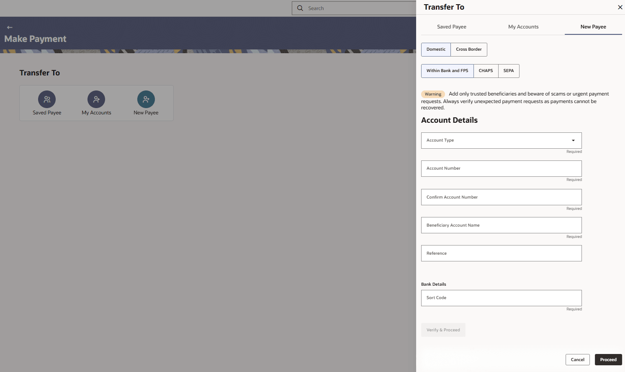This screenshot has height=372, width=625.
Task: Select the Domestic transfer option
Action: (x=436, y=49)
